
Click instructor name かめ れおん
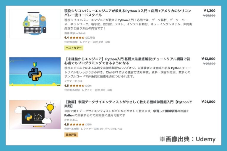71,120
